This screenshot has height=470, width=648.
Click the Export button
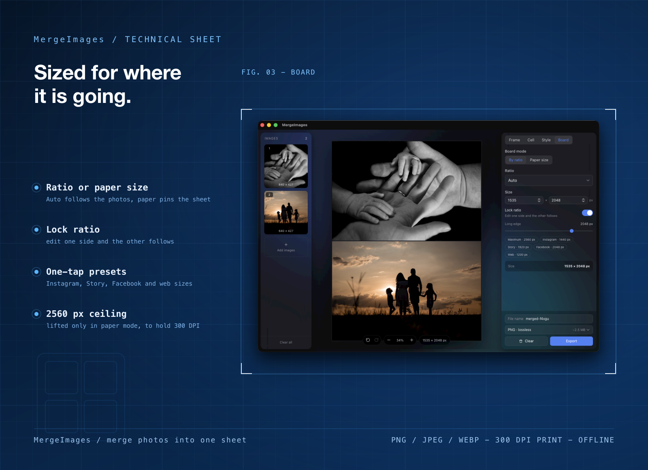coord(571,341)
